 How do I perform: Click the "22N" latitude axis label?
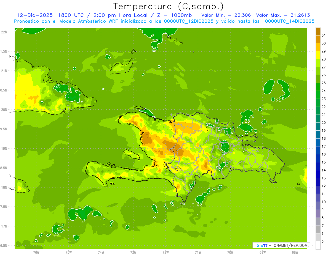(4, 32)
